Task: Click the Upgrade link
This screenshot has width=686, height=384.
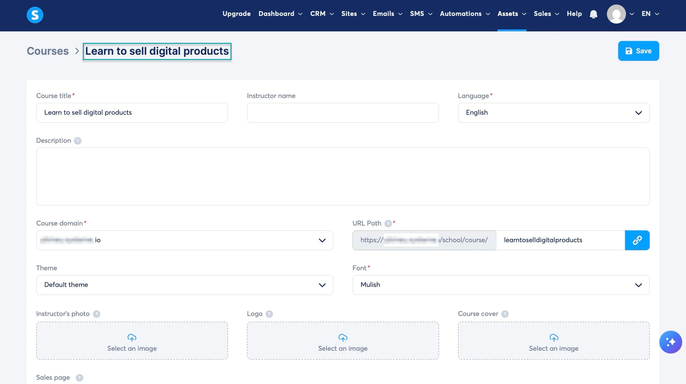Action: (236, 14)
